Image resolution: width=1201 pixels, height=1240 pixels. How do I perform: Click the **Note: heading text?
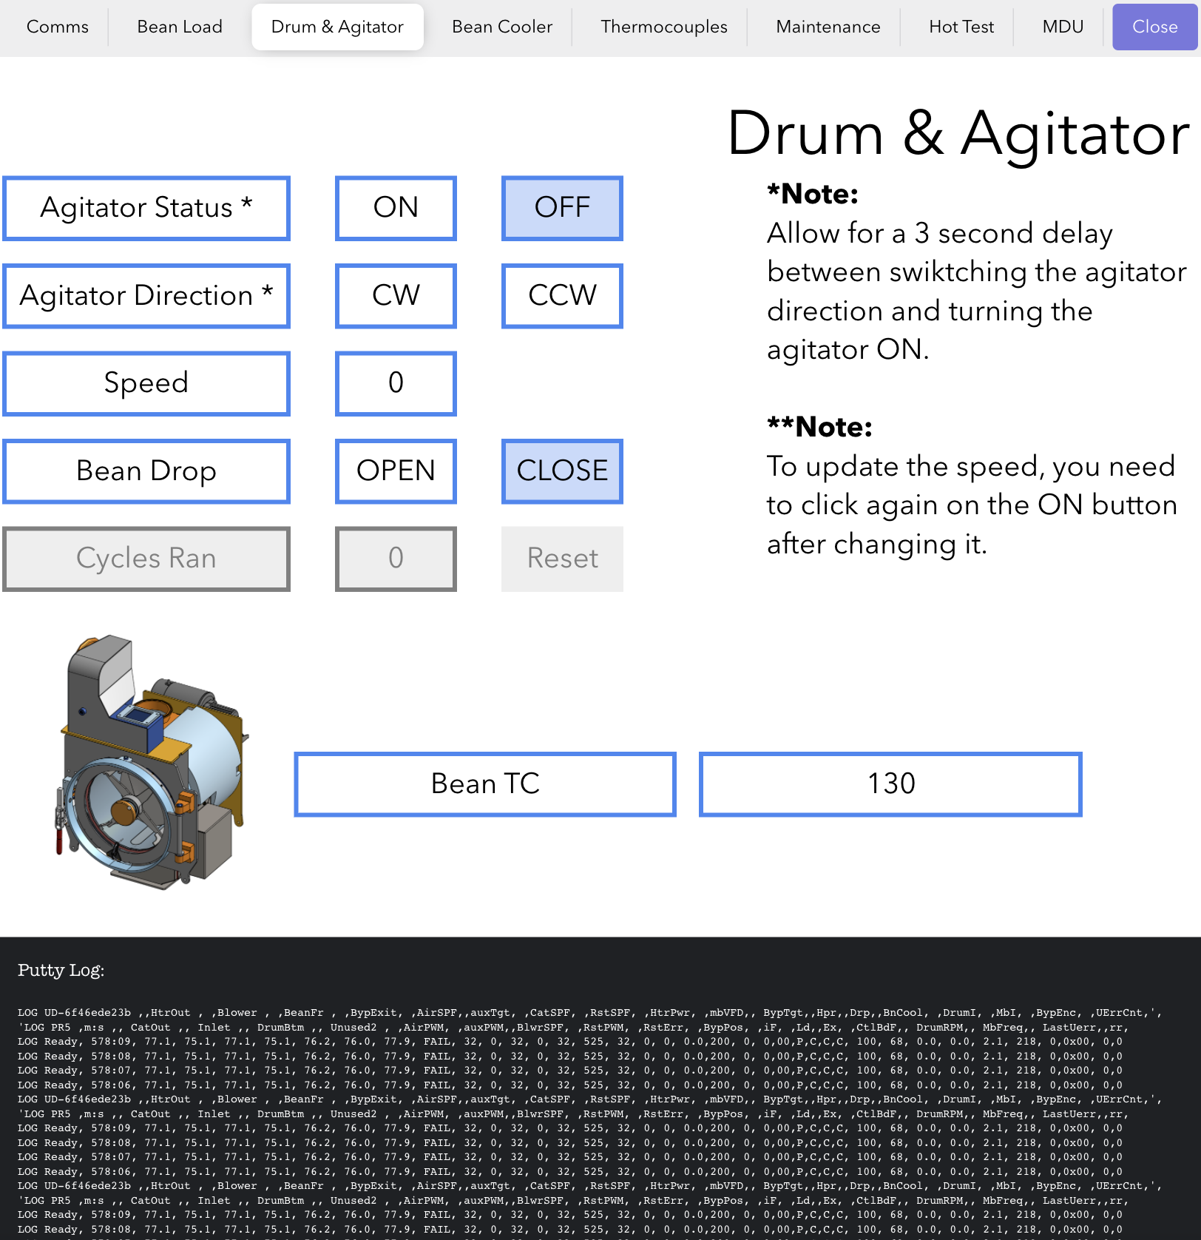[820, 428]
